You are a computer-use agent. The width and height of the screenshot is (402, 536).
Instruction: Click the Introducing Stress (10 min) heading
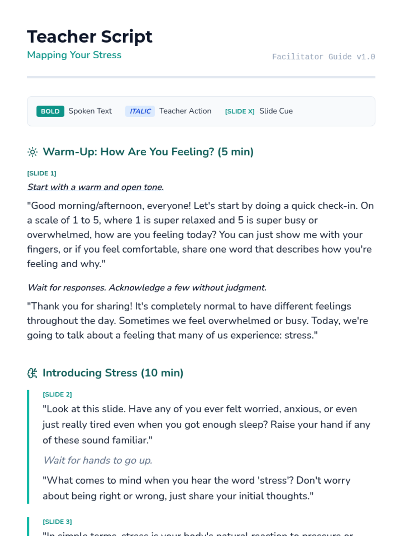(113, 373)
